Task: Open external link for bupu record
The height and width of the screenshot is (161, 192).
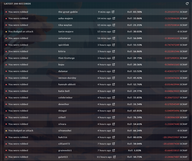Action: tap(114, 64)
